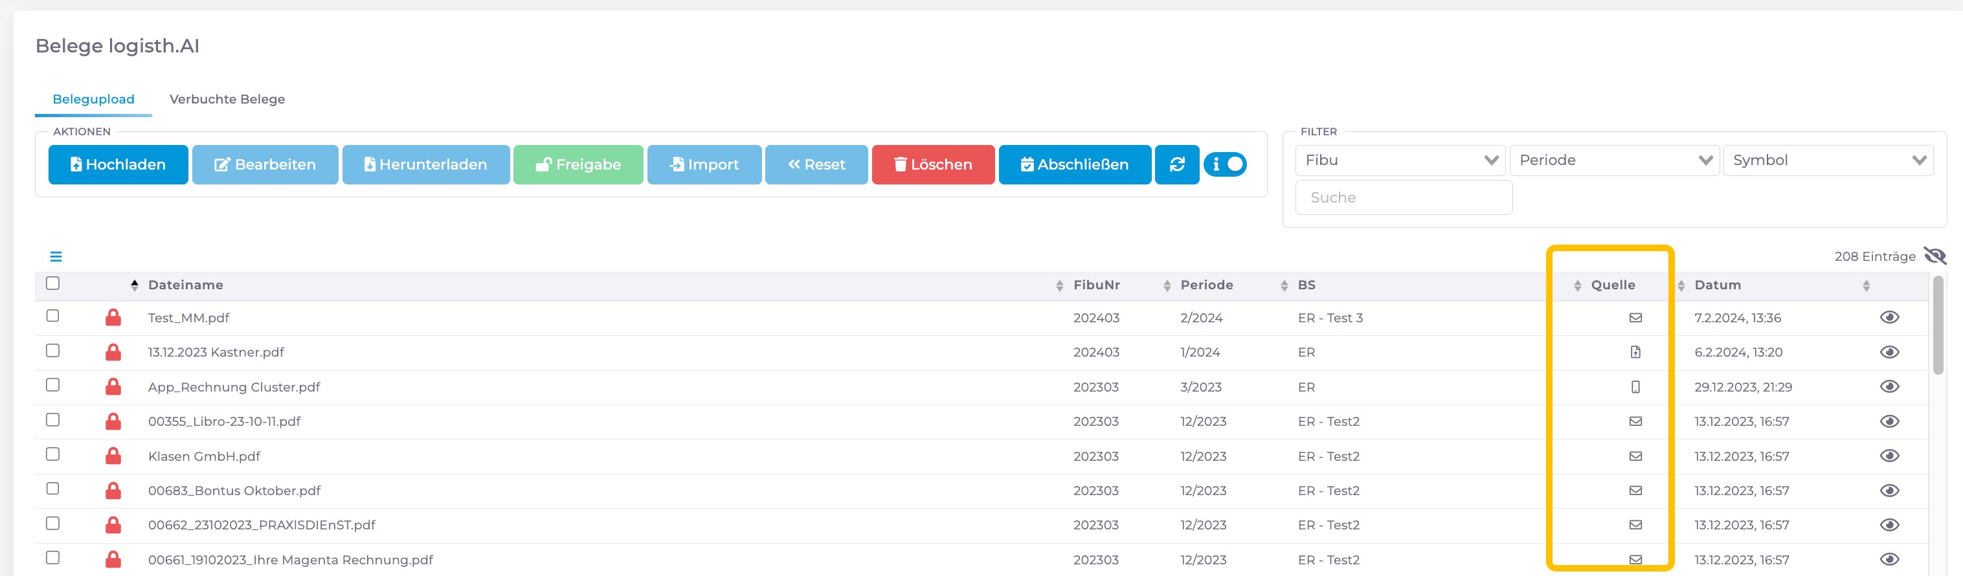
Task: Sort table by Datum column
Action: [x=1717, y=285]
